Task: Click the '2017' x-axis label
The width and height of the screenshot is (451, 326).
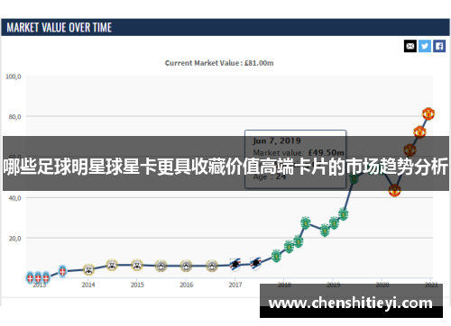Action: click(235, 285)
